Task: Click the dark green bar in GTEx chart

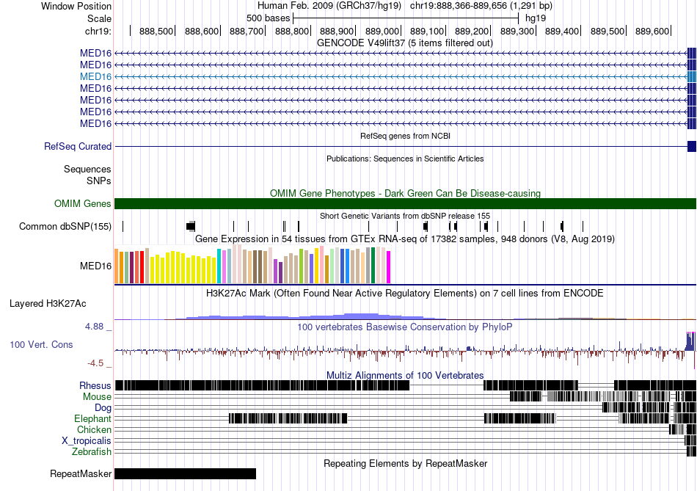Action: coord(373,266)
